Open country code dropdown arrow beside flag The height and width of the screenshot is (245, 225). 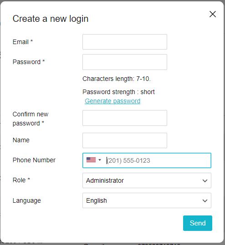point(100,160)
